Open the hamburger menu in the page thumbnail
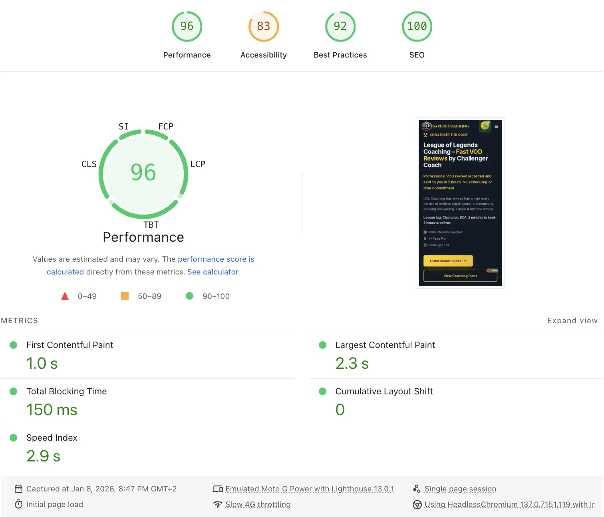Viewport: 604px width, 517px height. point(496,126)
